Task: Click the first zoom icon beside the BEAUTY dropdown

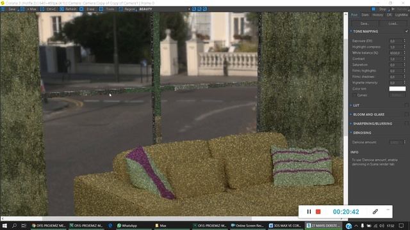Action: click(194, 9)
